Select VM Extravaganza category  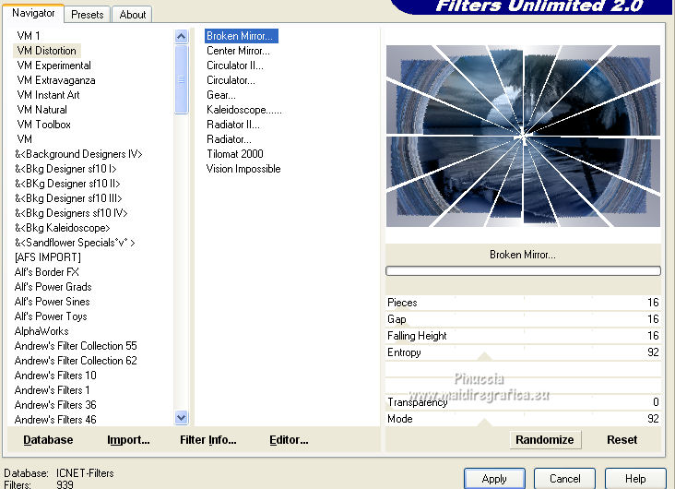coord(56,80)
